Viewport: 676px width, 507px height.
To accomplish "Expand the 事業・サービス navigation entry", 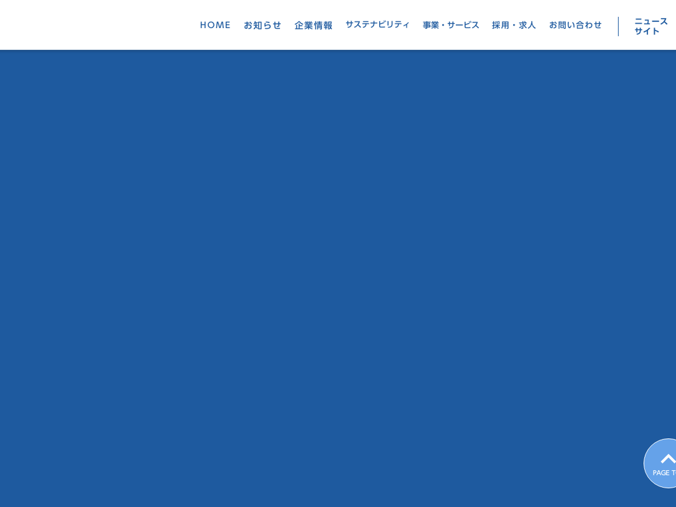I will point(451,25).
